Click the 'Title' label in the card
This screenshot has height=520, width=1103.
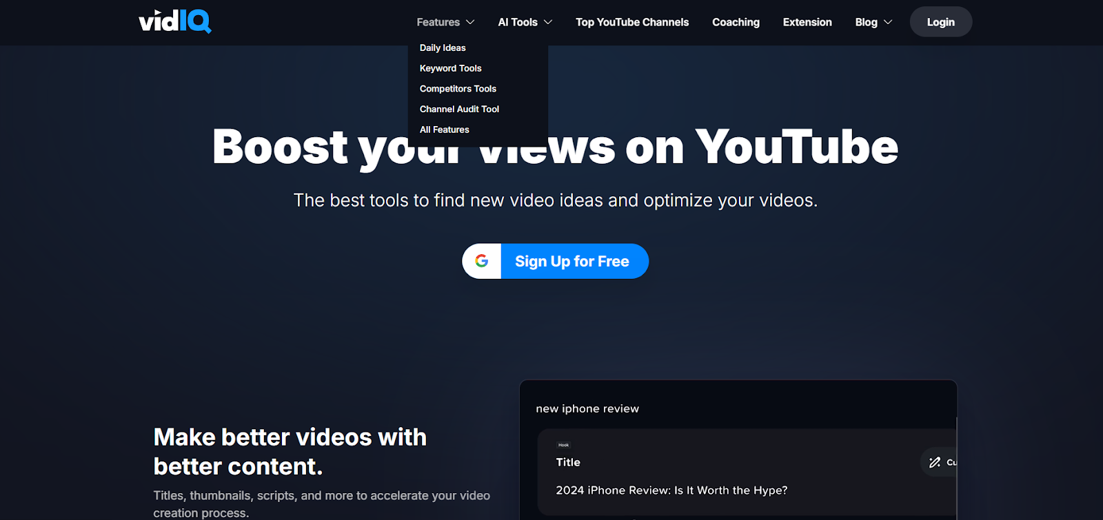568,462
